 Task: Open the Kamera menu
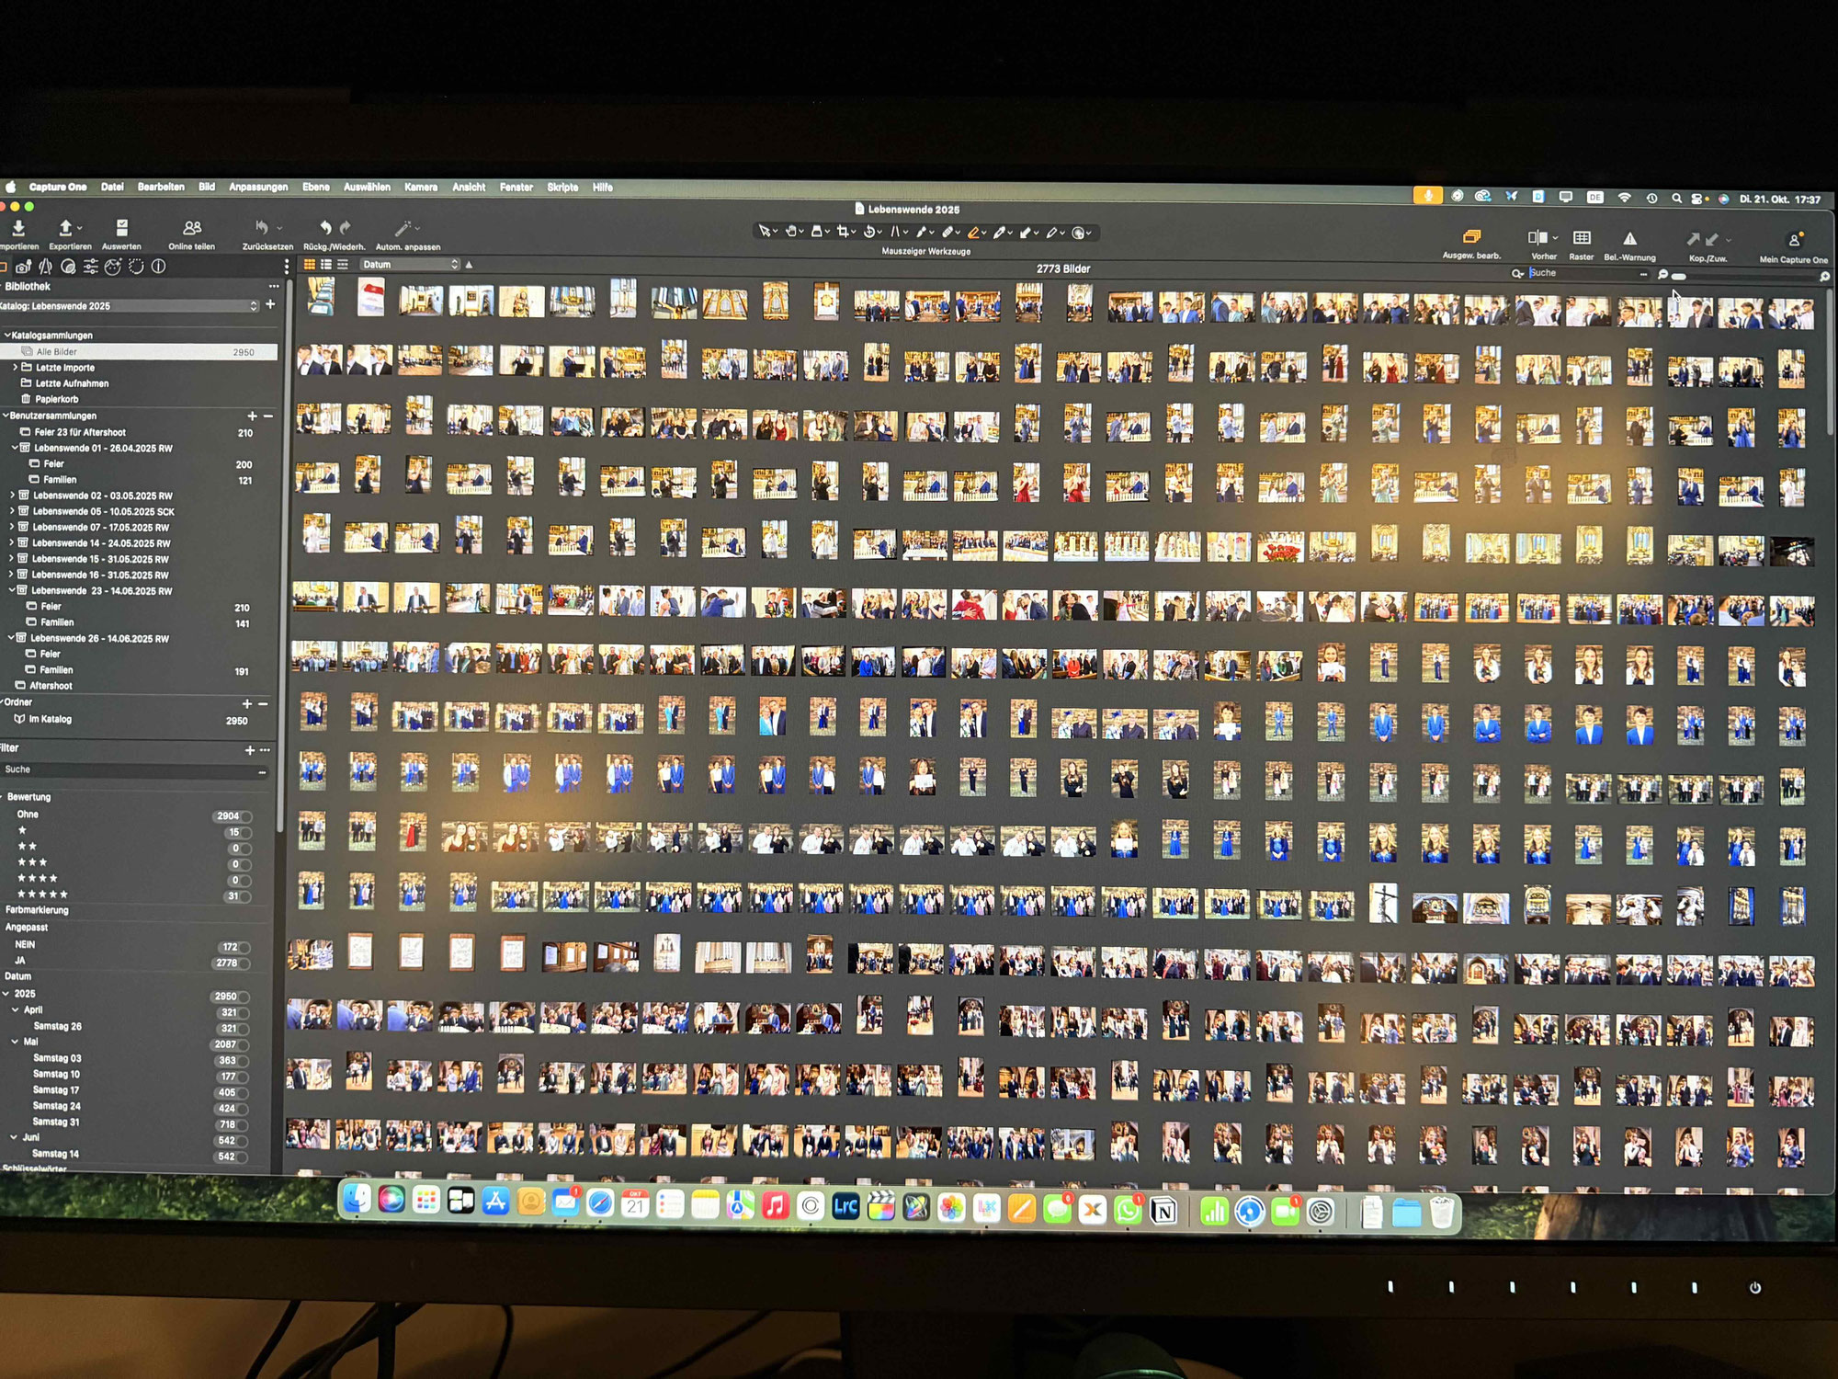click(421, 187)
